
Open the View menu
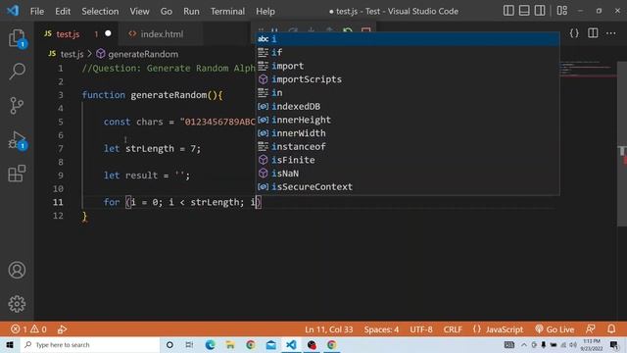pyautogui.click(x=139, y=11)
